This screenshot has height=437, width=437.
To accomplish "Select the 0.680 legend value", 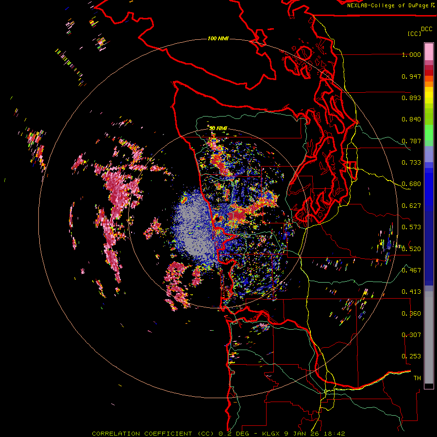I will (x=411, y=184).
